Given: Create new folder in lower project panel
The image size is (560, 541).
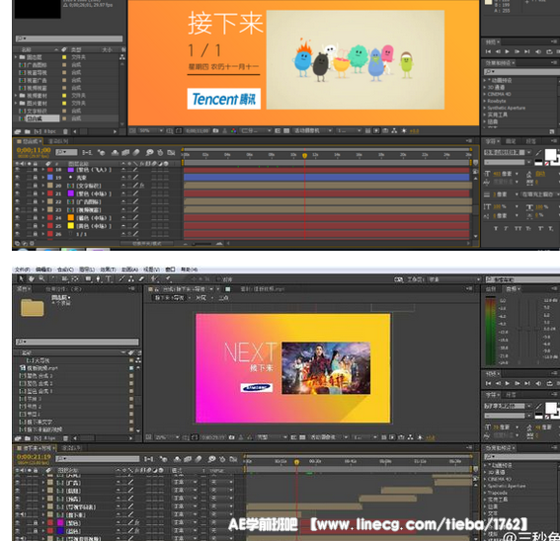Looking at the screenshot, I should pos(27,438).
